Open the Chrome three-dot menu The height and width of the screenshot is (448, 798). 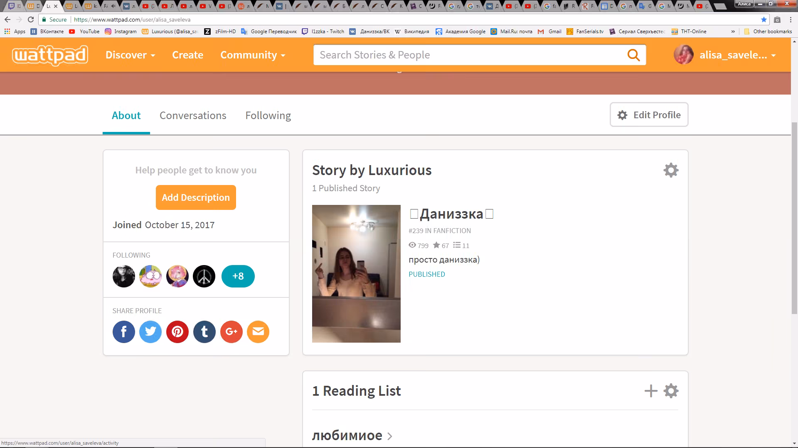click(791, 19)
